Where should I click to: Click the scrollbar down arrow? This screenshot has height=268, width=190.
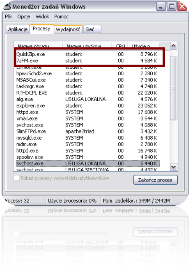click(174, 167)
